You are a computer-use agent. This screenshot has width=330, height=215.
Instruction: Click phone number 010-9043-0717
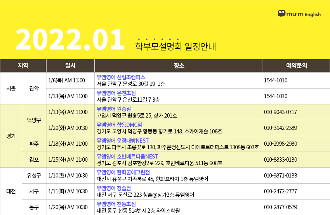(281, 112)
